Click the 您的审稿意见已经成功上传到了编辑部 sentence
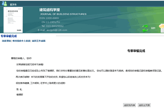This screenshot has height=109, width=164. pyautogui.click(x=89, y=71)
